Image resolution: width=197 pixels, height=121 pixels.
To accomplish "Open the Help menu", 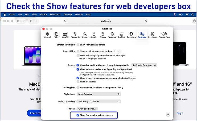I will pyautogui.click(x=88, y=15).
